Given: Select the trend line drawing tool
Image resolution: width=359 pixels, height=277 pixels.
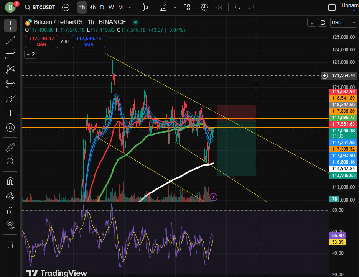Looking at the screenshot, I should (10, 40).
